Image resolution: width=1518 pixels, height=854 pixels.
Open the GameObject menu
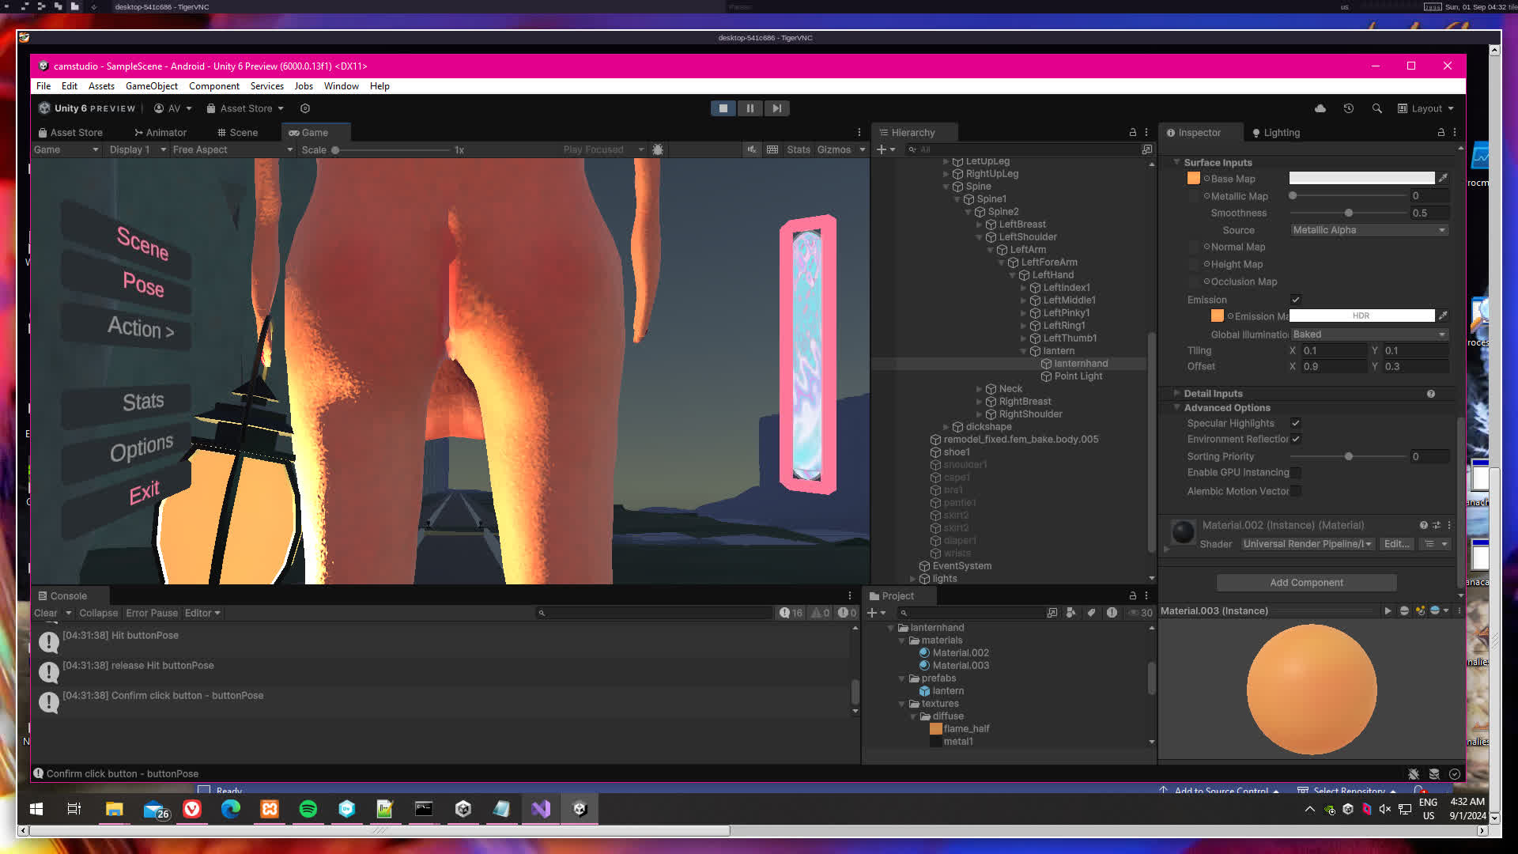[151, 86]
